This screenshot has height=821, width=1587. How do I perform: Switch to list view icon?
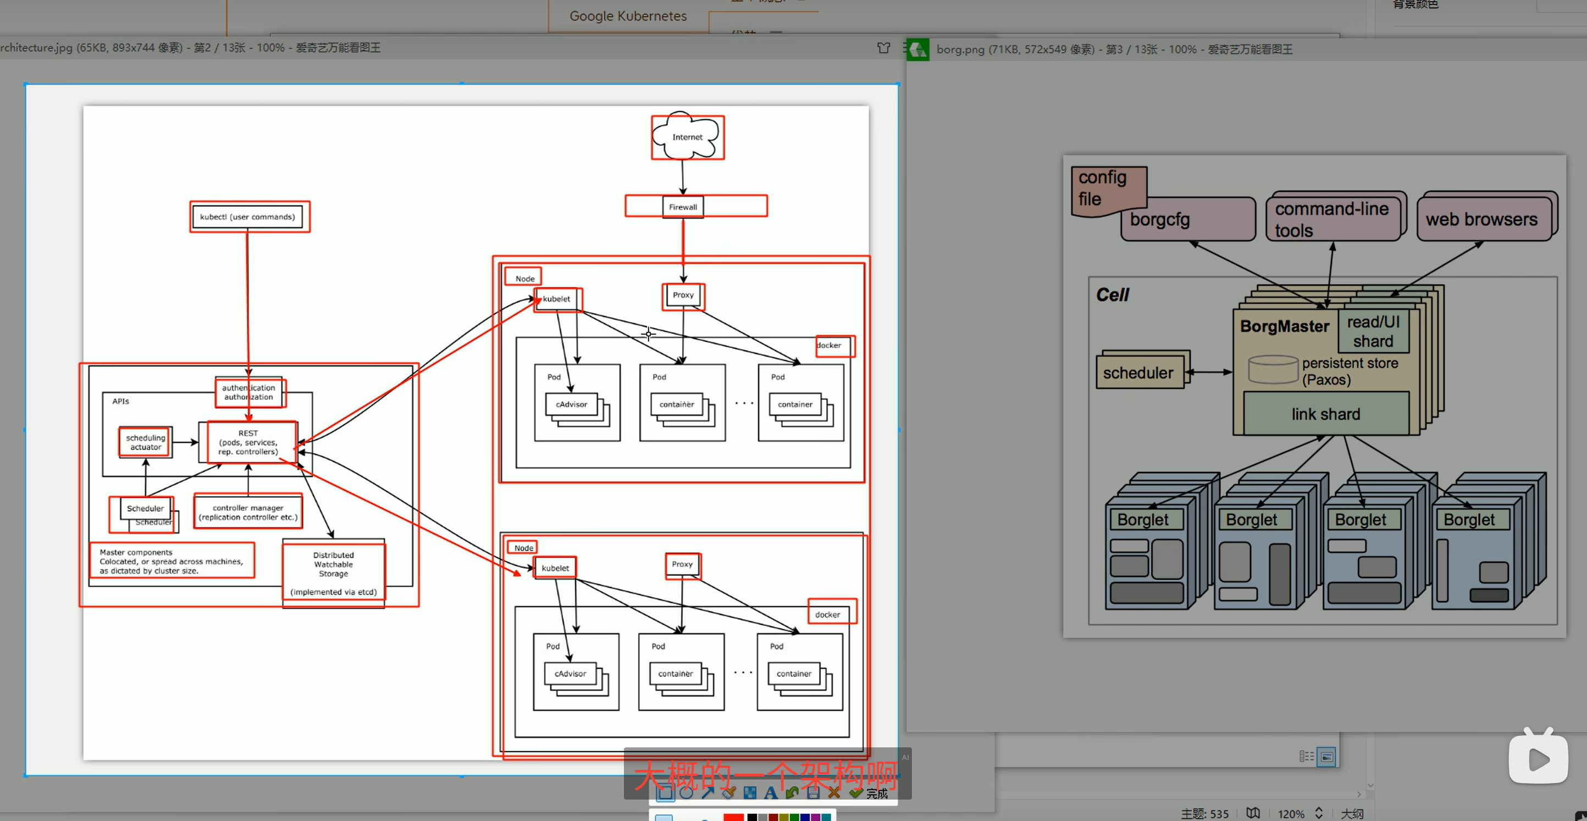pos(1306,756)
